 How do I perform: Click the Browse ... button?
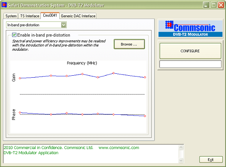[x=129, y=44]
